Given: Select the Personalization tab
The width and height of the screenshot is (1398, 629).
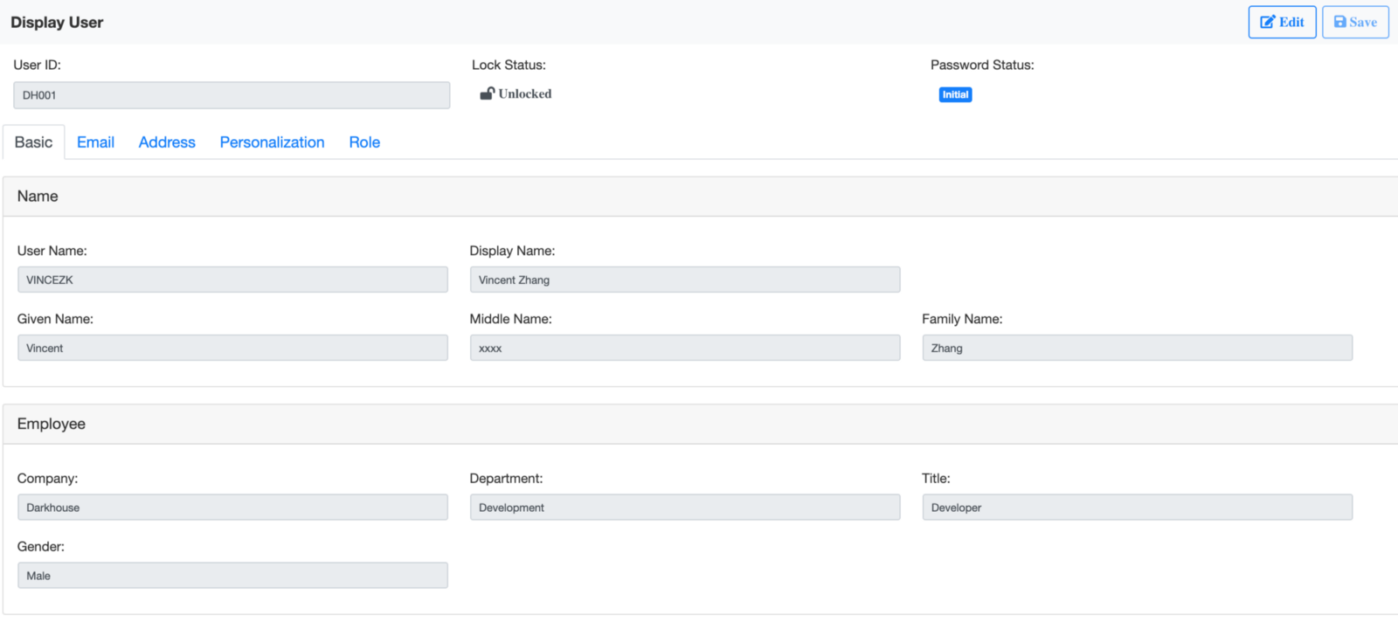Looking at the screenshot, I should point(272,142).
